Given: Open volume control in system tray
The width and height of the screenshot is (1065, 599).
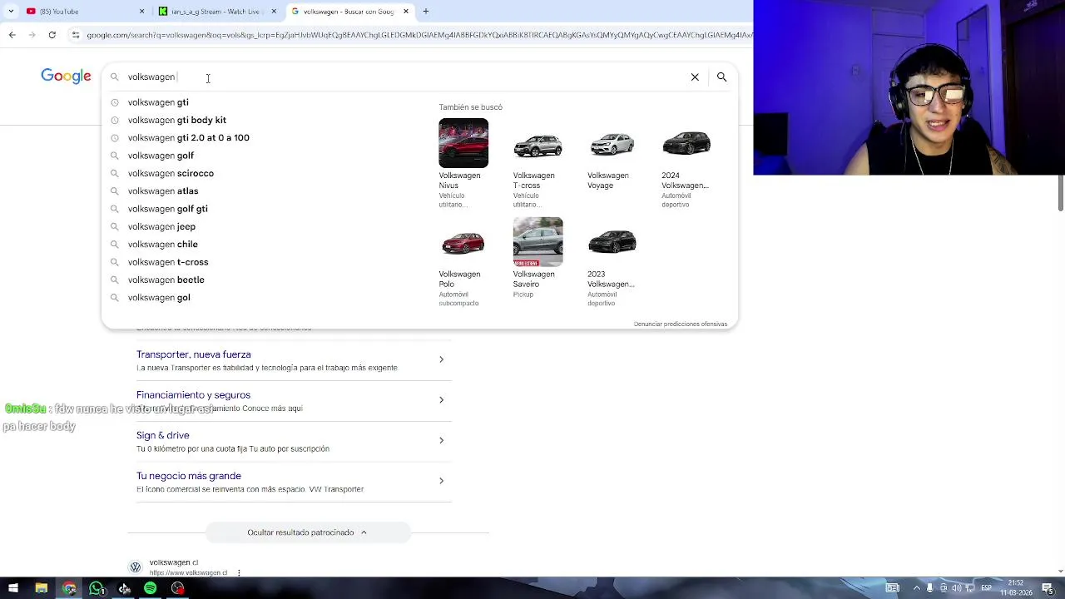Looking at the screenshot, I should coord(957,588).
